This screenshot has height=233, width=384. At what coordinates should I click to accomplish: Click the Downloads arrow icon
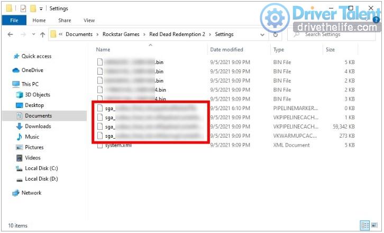tap(20, 127)
